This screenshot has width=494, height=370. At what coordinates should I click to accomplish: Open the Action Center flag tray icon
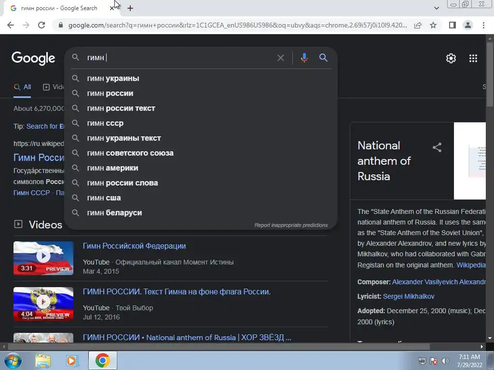[434, 361]
